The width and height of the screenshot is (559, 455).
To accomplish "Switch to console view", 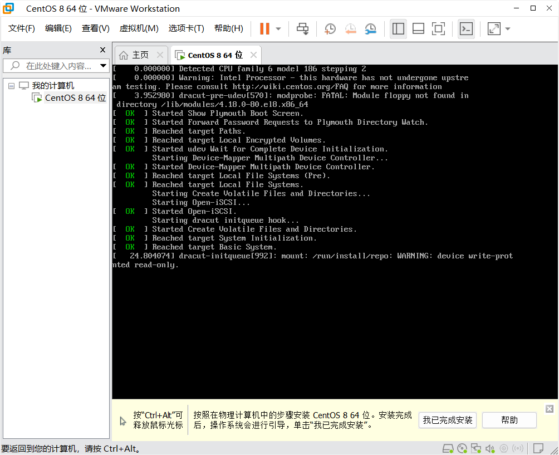I will (x=466, y=28).
